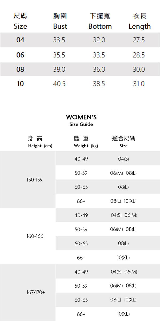This screenshot has width=160, height=321.
Task: Click the Size column header
Action: (20, 26)
